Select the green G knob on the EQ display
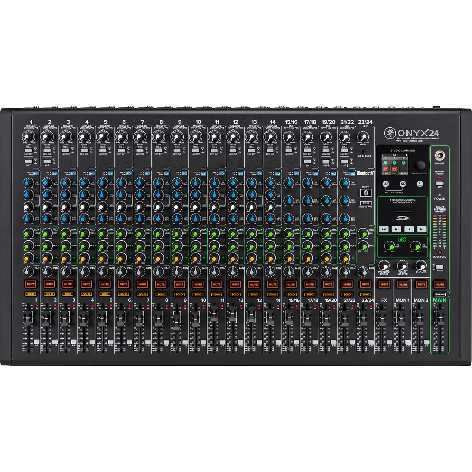The width and height of the screenshot is (472, 472). tap(403, 163)
